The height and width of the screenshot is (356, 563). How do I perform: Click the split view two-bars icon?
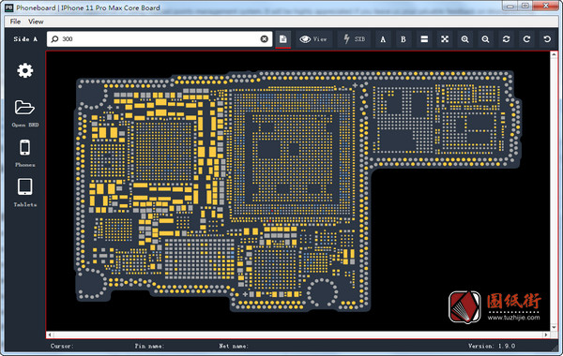(x=424, y=39)
